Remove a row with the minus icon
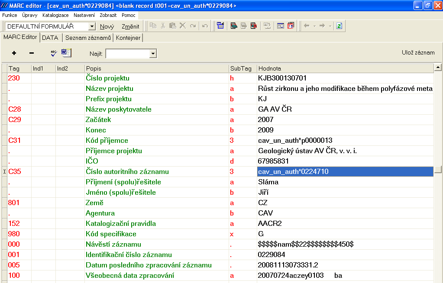This screenshot has height=283, width=443. (x=32, y=53)
